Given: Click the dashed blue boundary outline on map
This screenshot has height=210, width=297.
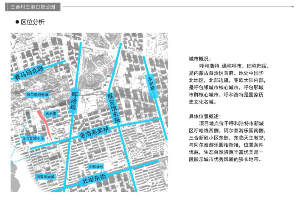Looking at the screenshot, I should pos(26,127).
